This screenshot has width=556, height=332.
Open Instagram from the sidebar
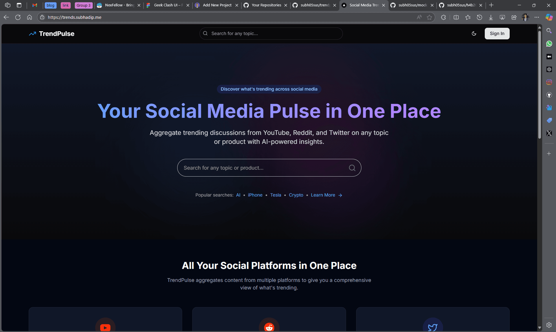[549, 82]
